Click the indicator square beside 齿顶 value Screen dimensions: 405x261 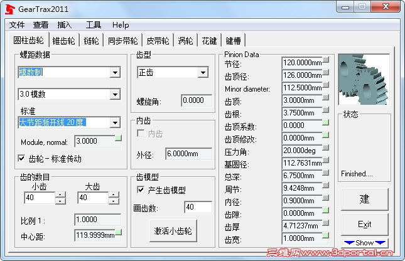point(326,97)
